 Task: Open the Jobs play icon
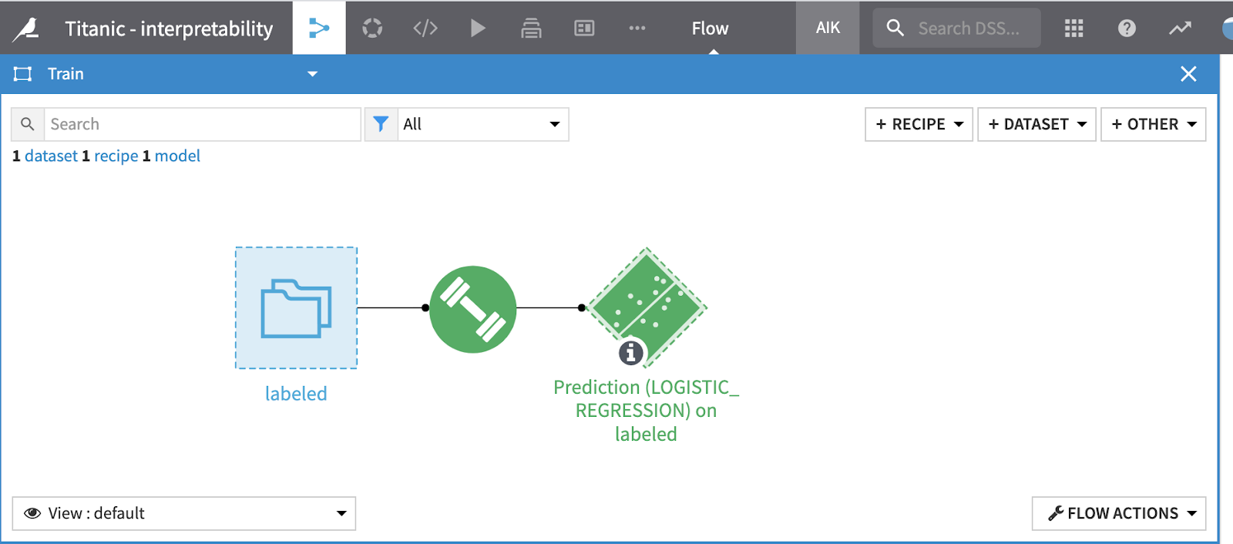[x=478, y=29]
